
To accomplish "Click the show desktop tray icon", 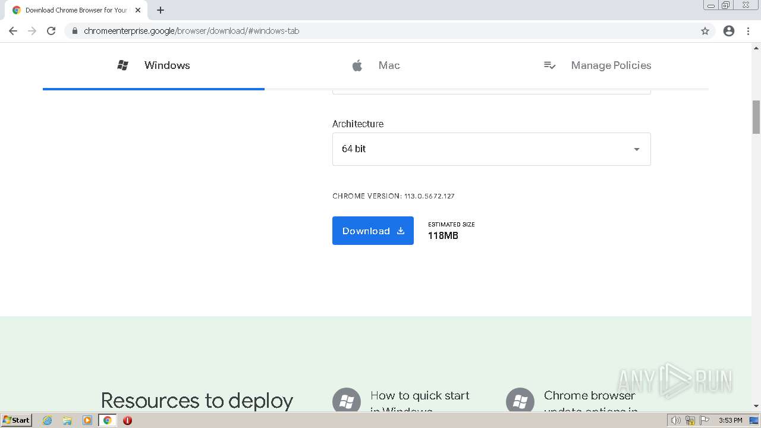I will point(754,420).
